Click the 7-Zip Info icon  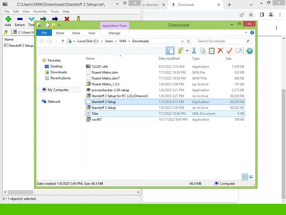[x=78, y=18]
